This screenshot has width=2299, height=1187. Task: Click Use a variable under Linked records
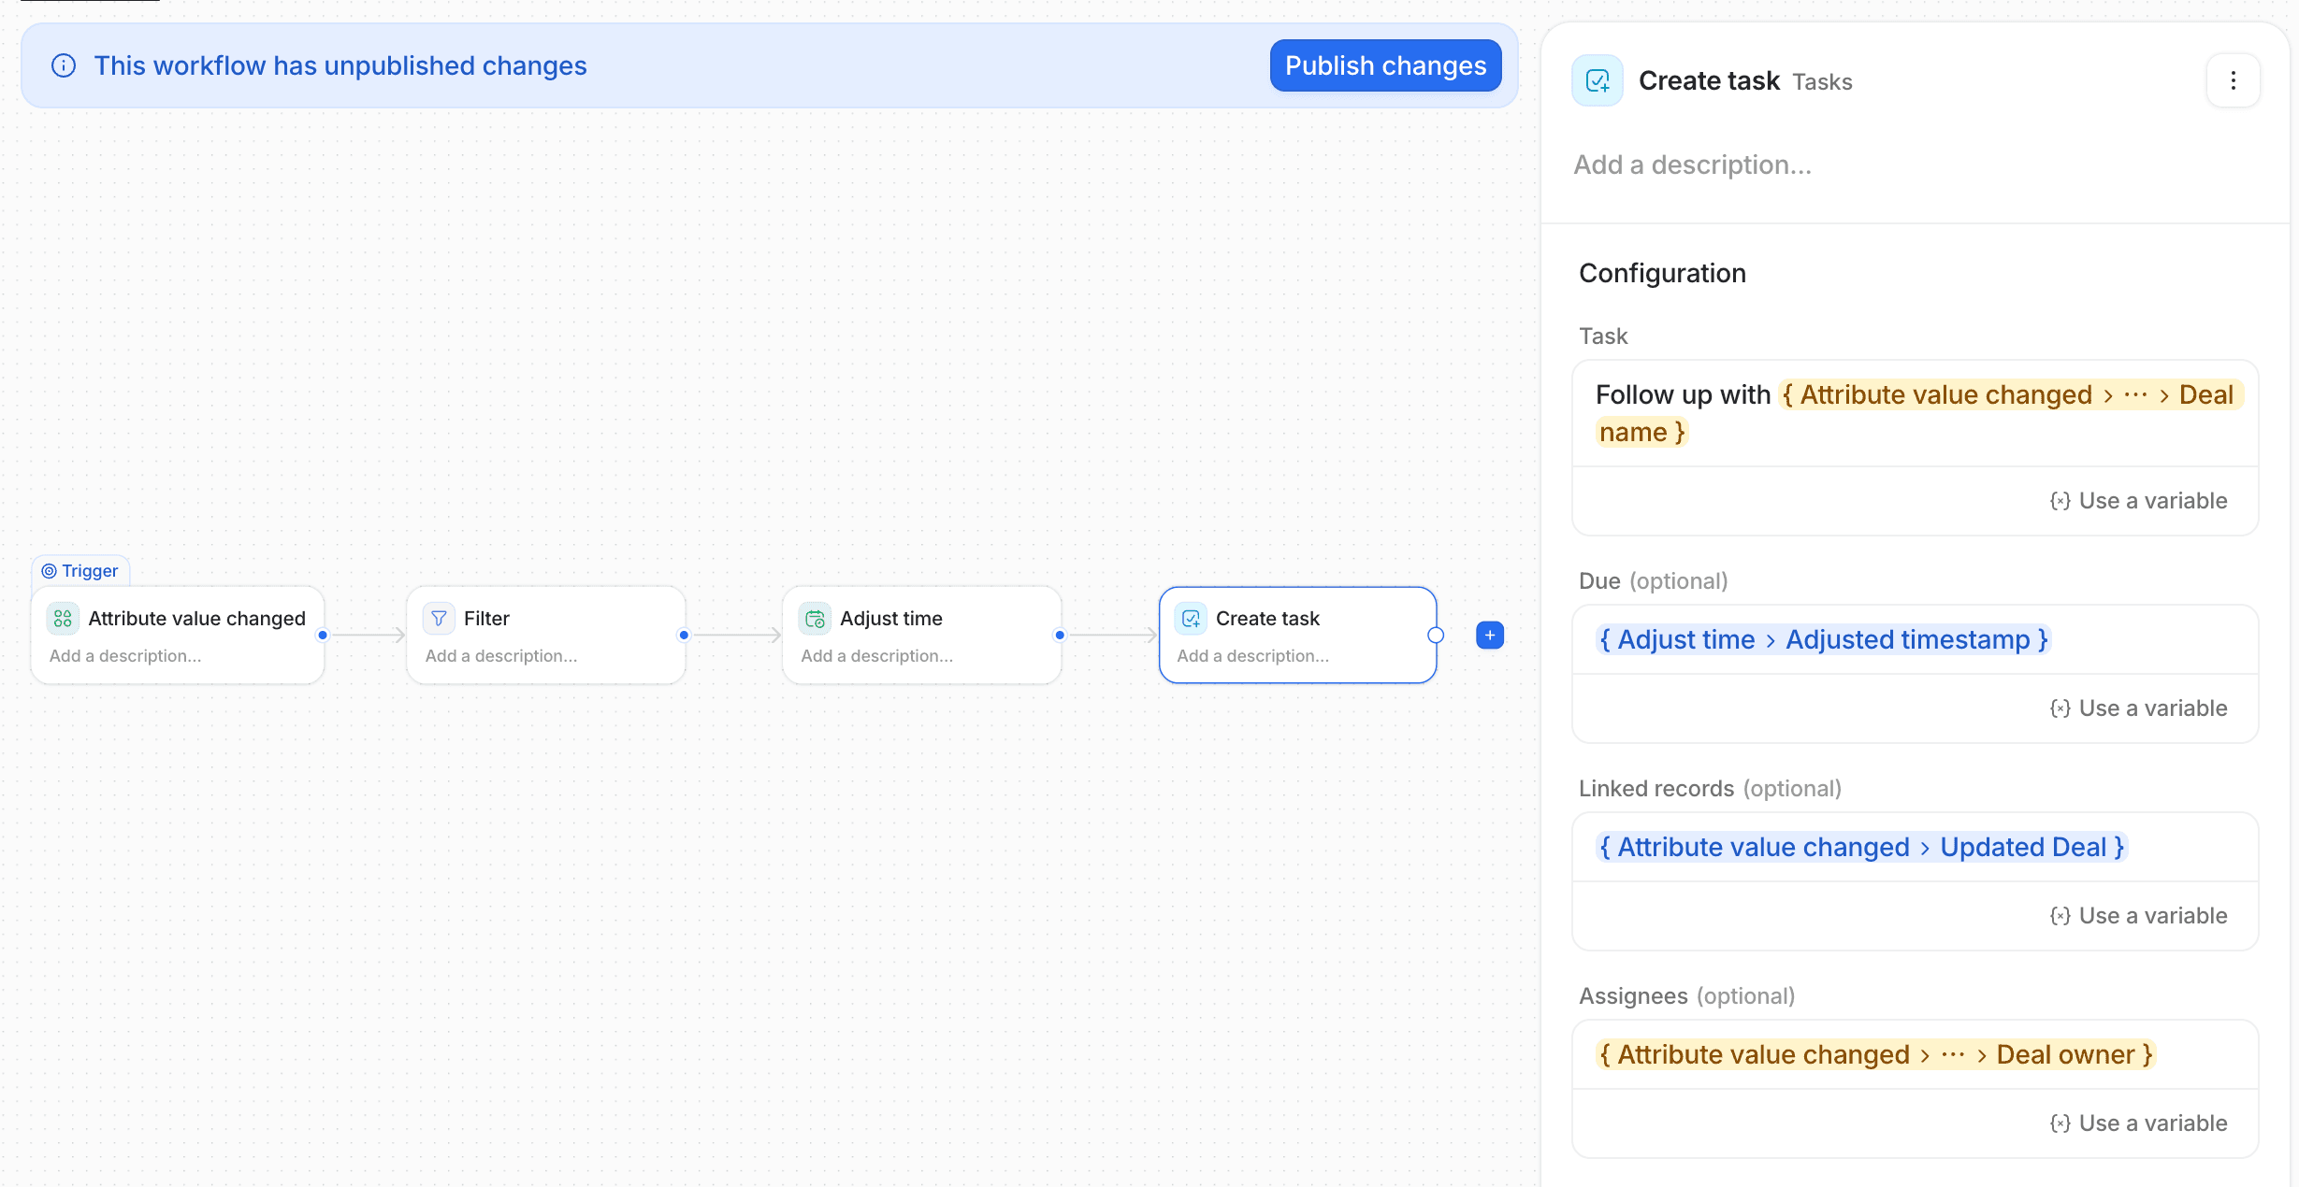click(x=2138, y=916)
